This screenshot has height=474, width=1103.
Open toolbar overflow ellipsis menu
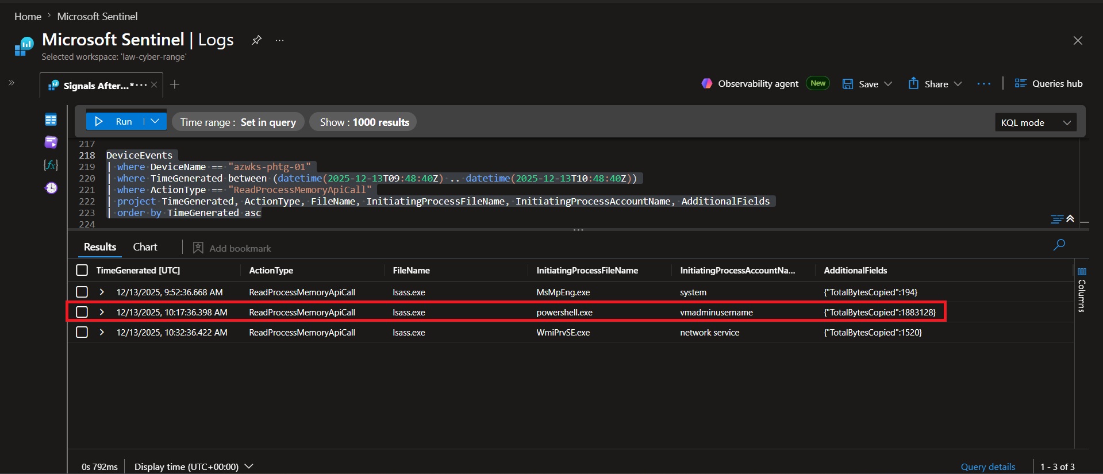984,84
